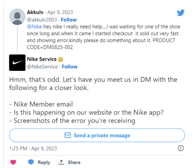Open the Twitter info circle icon

click(x=181, y=148)
